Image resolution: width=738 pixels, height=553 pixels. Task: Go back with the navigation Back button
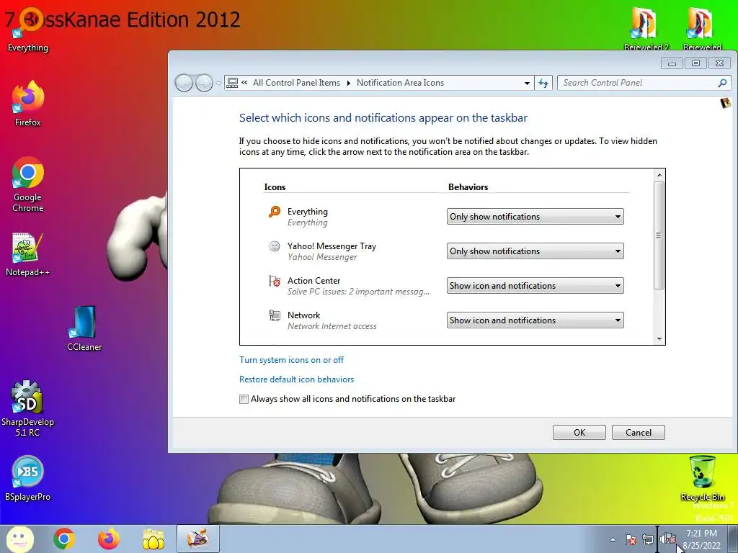tap(184, 84)
